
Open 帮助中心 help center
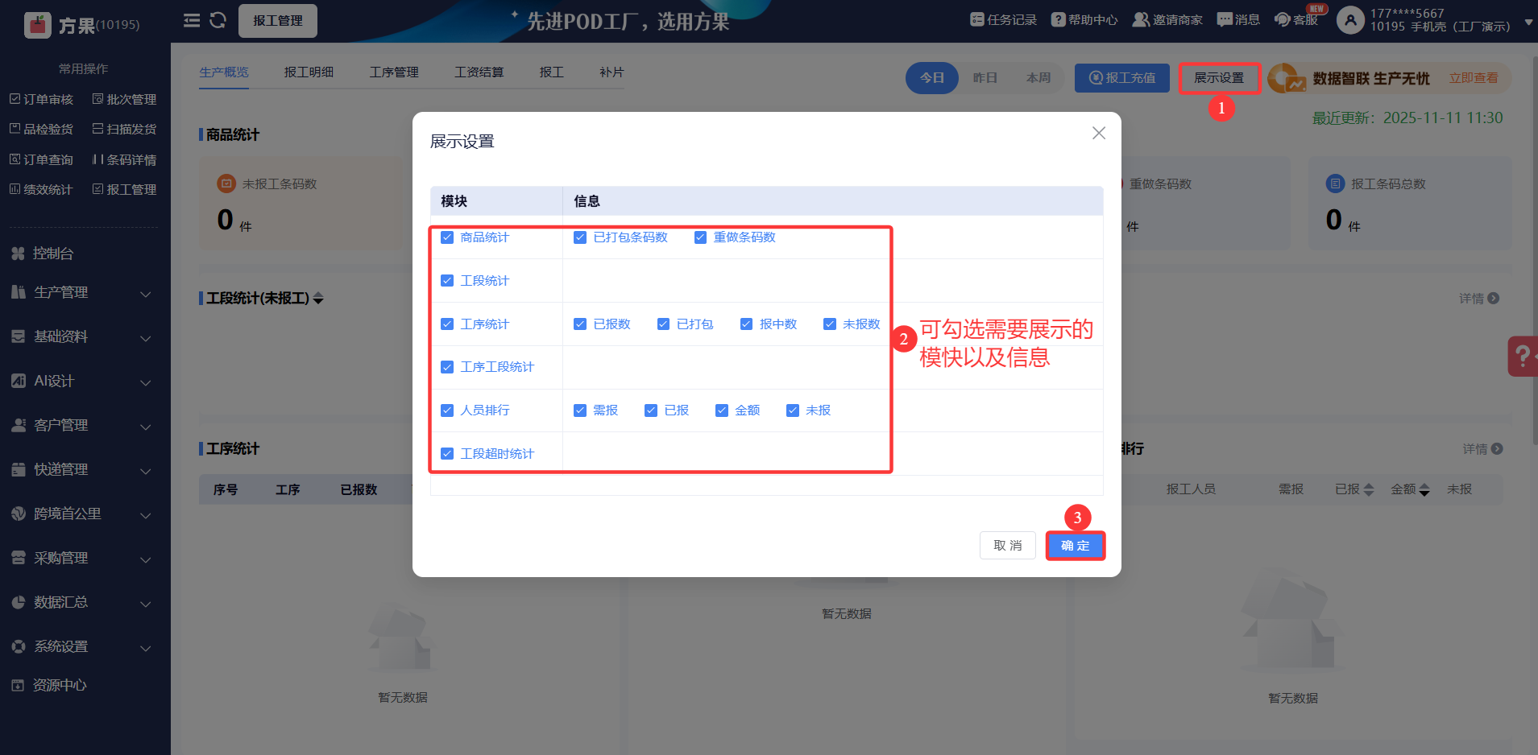(1084, 20)
